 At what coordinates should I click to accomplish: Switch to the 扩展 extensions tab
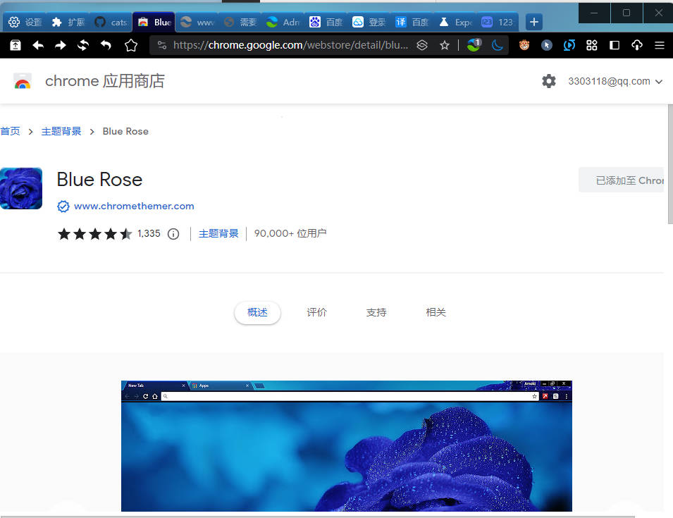click(x=68, y=22)
